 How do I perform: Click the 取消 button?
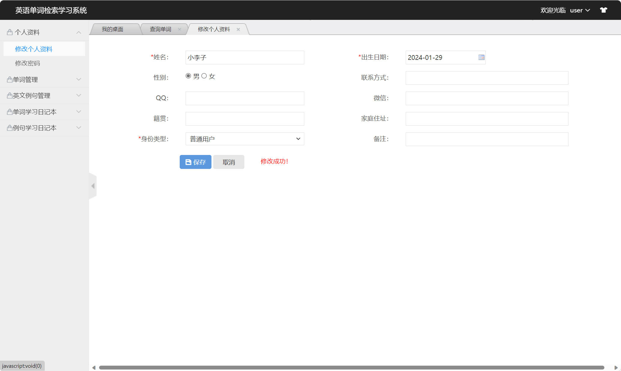[x=229, y=162]
